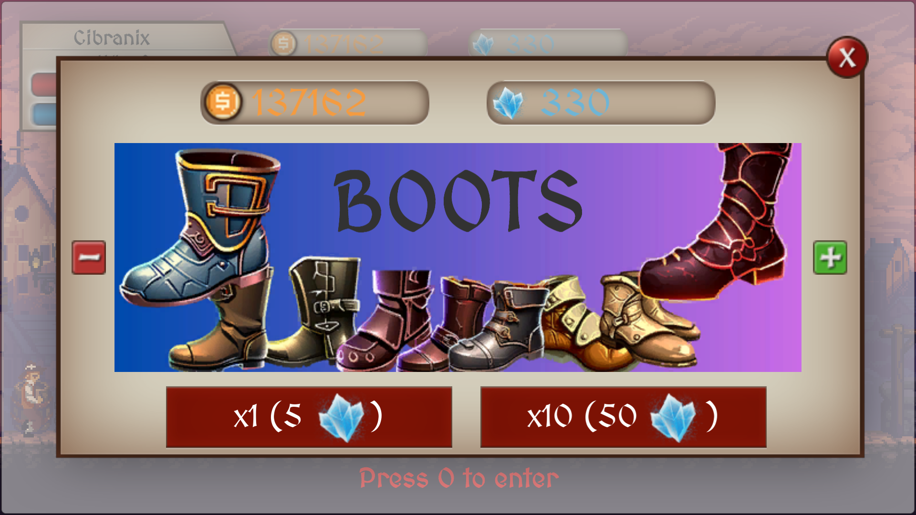
Task: Click the Press O to enter prompt
Action: 459,478
